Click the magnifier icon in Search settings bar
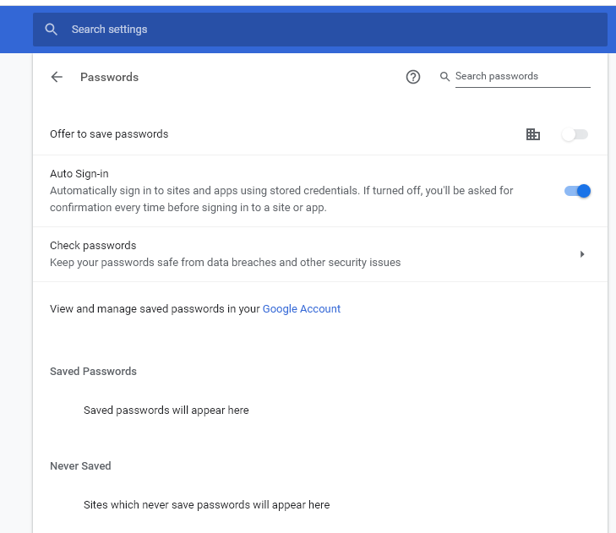The width and height of the screenshot is (616, 533). pyautogui.click(x=51, y=30)
